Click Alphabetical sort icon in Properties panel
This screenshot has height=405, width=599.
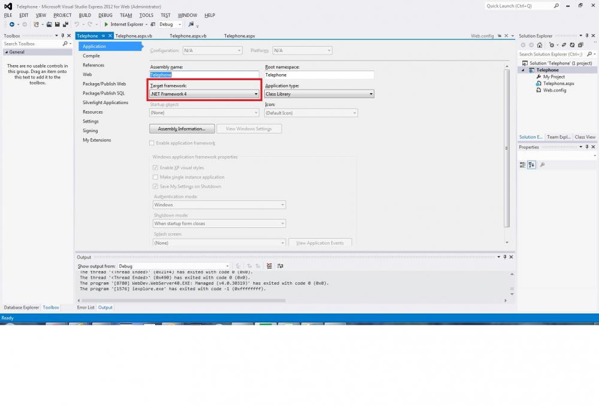pos(531,165)
